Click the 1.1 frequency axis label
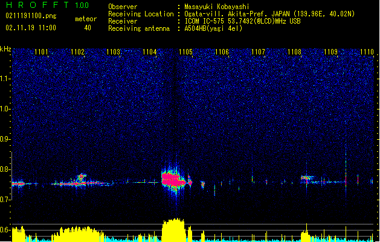Viewport: 380px width, 242px height. tap(5, 79)
